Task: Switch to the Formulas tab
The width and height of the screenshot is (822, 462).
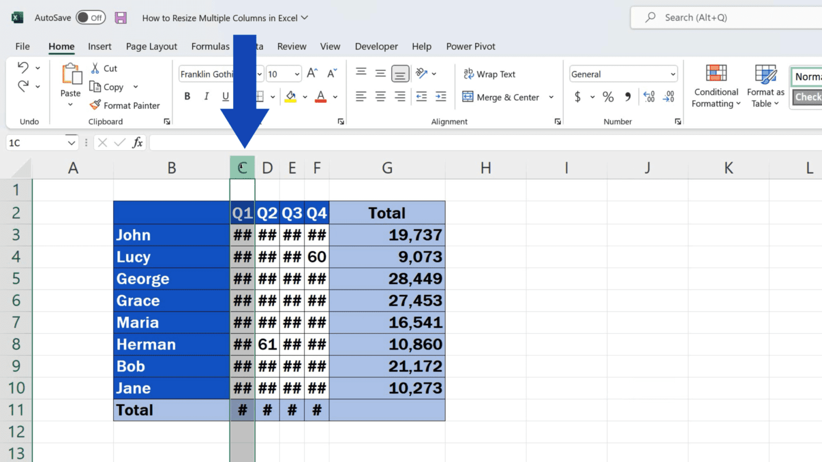Action: click(210, 47)
